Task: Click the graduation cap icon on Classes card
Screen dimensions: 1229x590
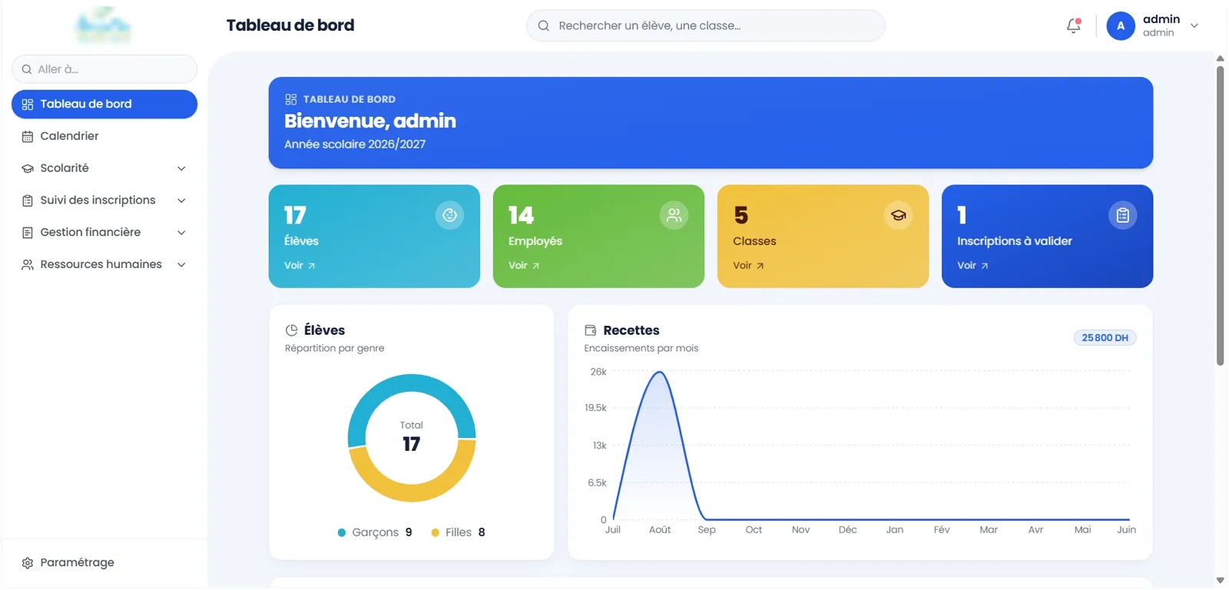Action: coord(898,215)
